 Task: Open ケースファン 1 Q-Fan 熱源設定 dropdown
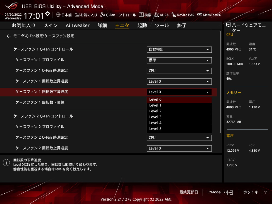coord(179,71)
